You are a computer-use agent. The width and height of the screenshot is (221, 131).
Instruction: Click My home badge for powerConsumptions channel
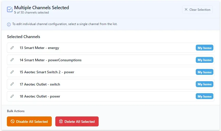click(204, 60)
